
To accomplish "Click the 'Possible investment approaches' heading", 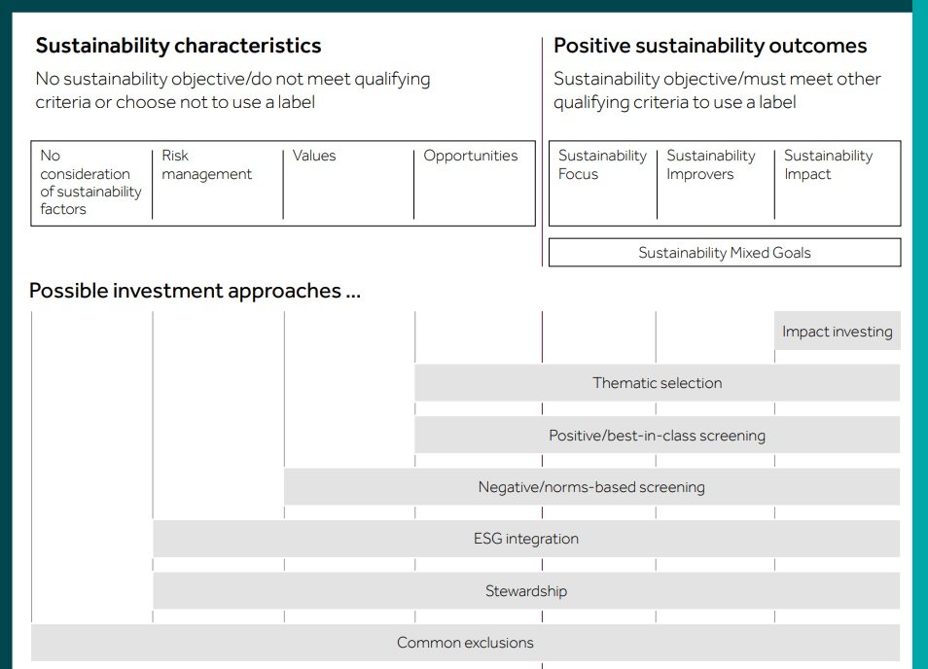I will click(x=195, y=291).
